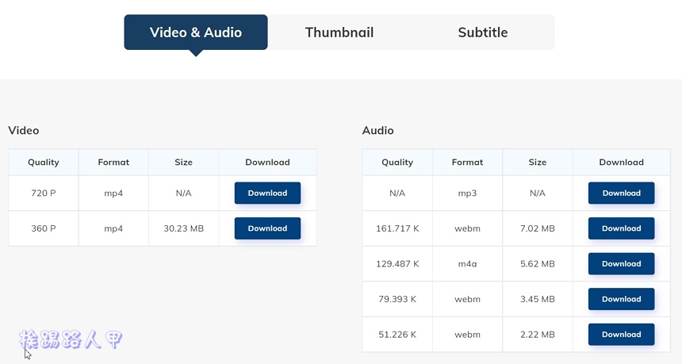Click N/A size in mp3 row
The width and height of the screenshot is (682, 364).
click(x=538, y=193)
